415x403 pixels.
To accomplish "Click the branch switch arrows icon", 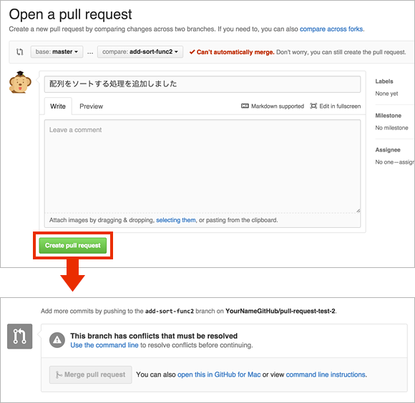I will pyautogui.click(x=19, y=51).
